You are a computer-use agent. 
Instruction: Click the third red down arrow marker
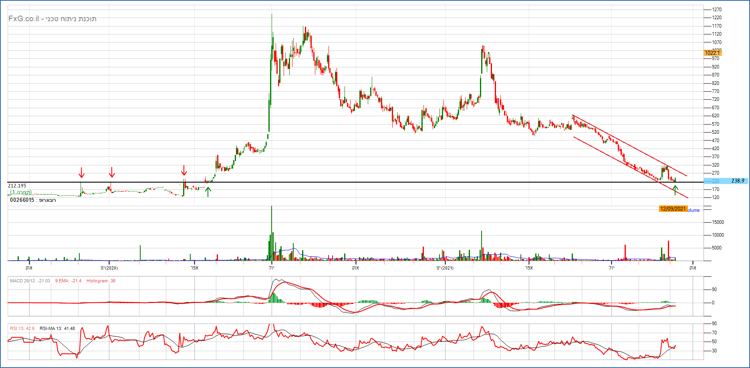[x=184, y=170]
